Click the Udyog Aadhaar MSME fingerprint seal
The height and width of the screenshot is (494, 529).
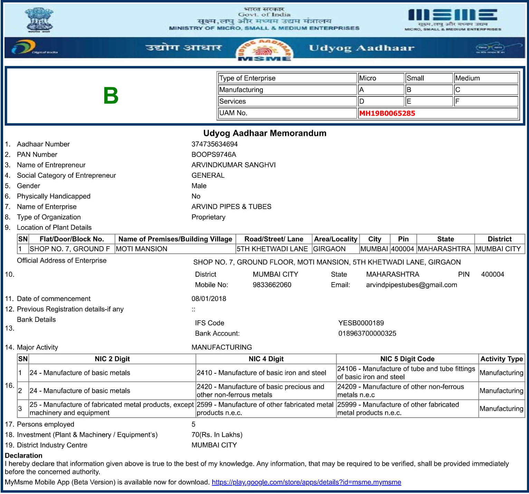tap(264, 50)
